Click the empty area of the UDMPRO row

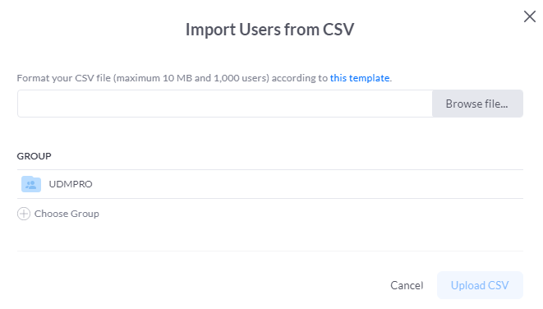(x=307, y=184)
